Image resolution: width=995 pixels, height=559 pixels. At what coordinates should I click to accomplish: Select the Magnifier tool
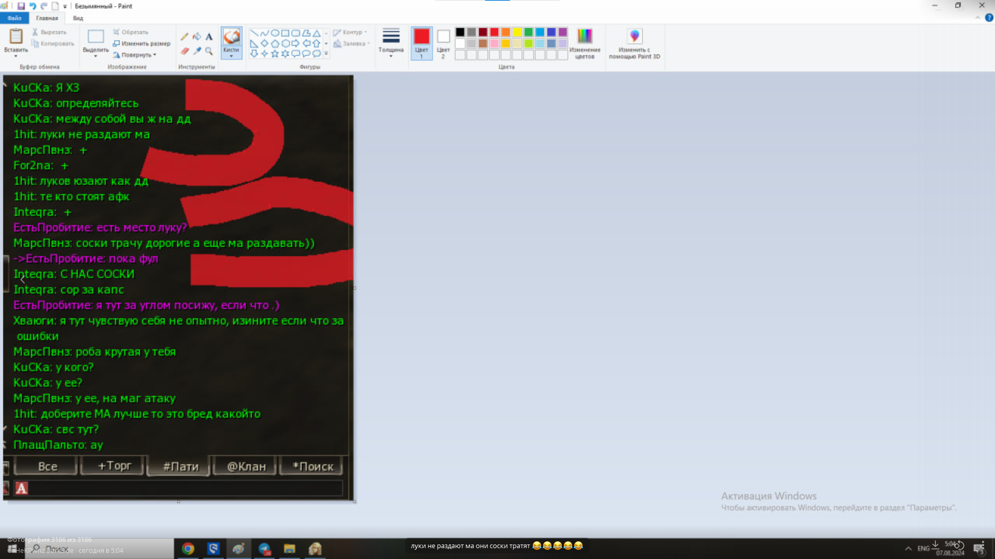(x=209, y=51)
